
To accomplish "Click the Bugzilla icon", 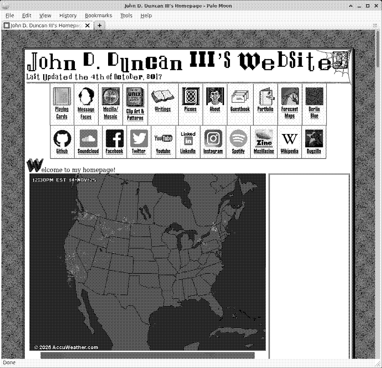I will click(314, 138).
